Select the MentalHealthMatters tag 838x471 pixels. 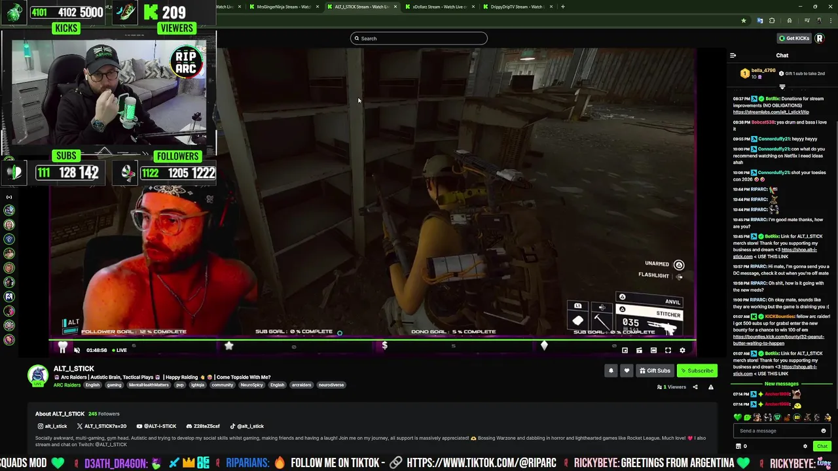pyautogui.click(x=149, y=385)
